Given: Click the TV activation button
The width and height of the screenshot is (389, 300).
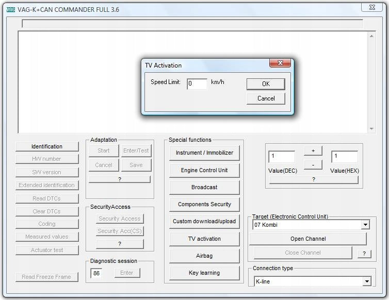Looking at the screenshot, I should click(x=204, y=239).
